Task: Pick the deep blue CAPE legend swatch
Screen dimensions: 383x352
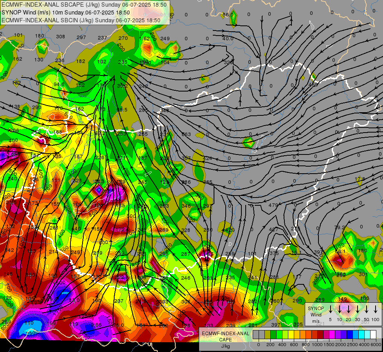Action: coord(349,334)
